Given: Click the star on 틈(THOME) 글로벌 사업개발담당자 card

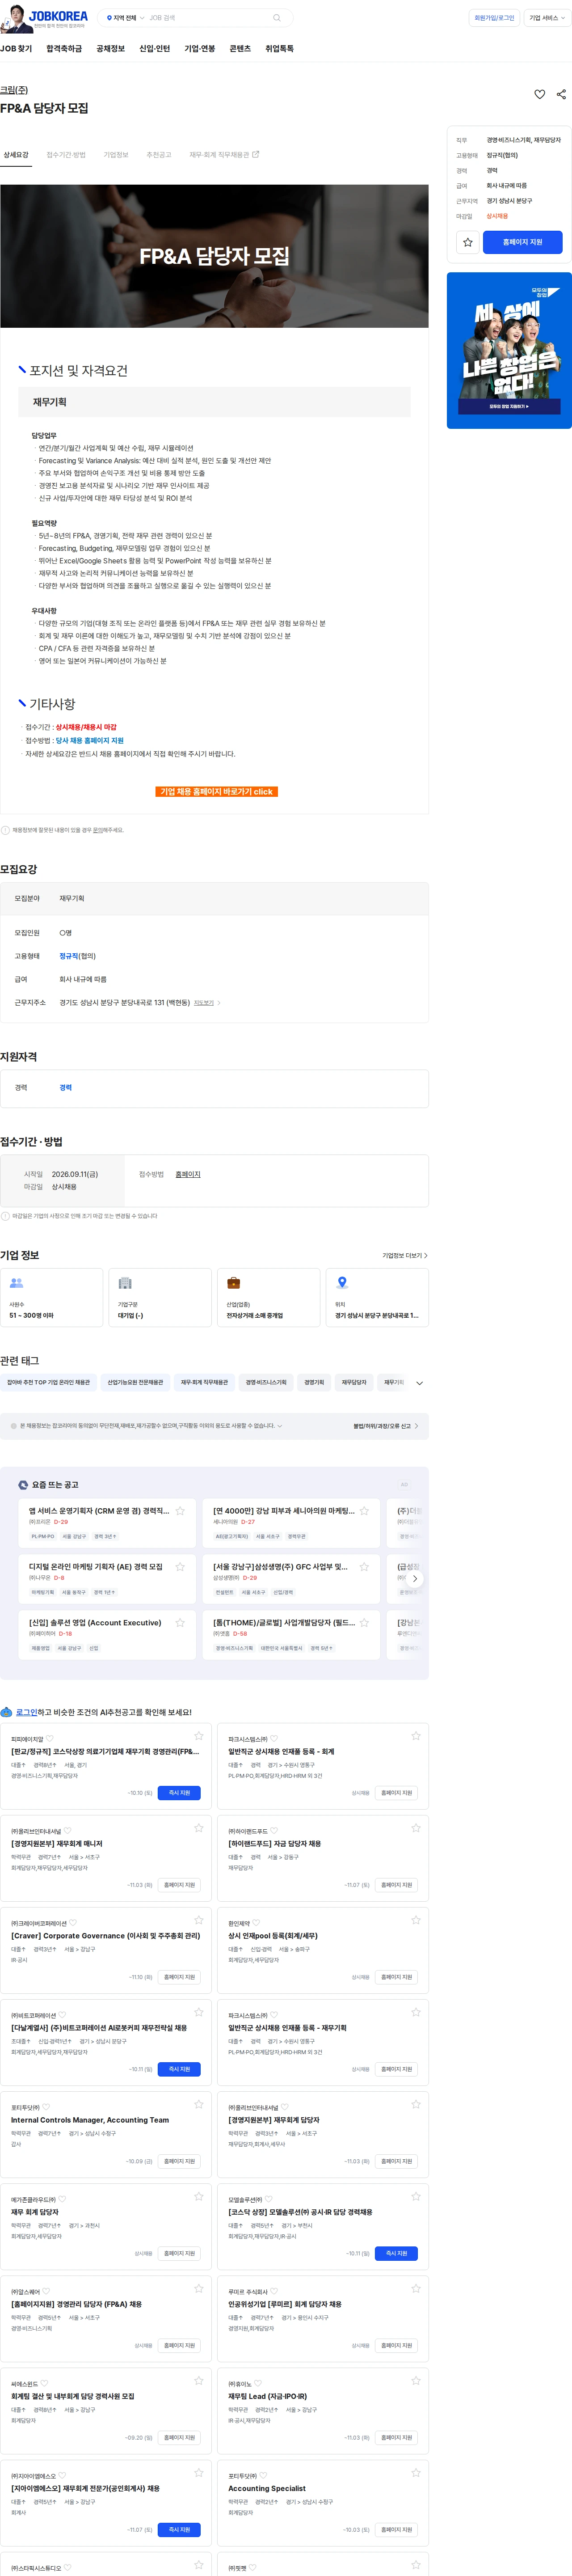Looking at the screenshot, I should coord(364,1623).
